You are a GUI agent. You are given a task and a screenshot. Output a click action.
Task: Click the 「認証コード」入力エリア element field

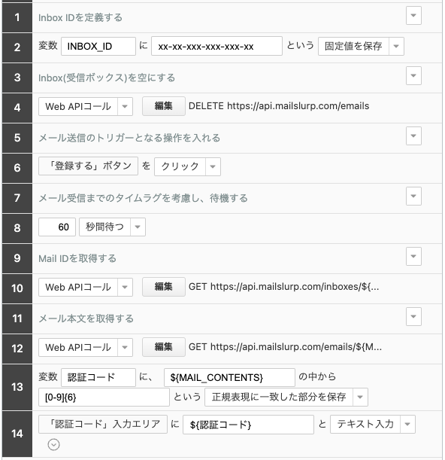point(103,424)
